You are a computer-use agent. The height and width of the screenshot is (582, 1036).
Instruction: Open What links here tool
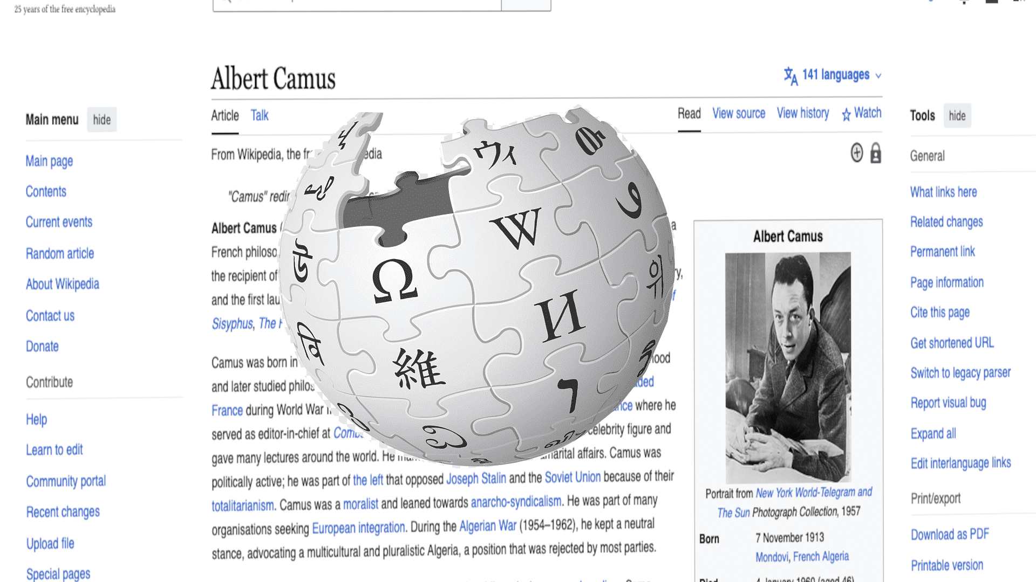pos(943,192)
